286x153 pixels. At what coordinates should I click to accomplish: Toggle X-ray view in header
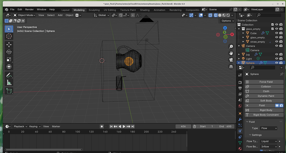coord(210,15)
